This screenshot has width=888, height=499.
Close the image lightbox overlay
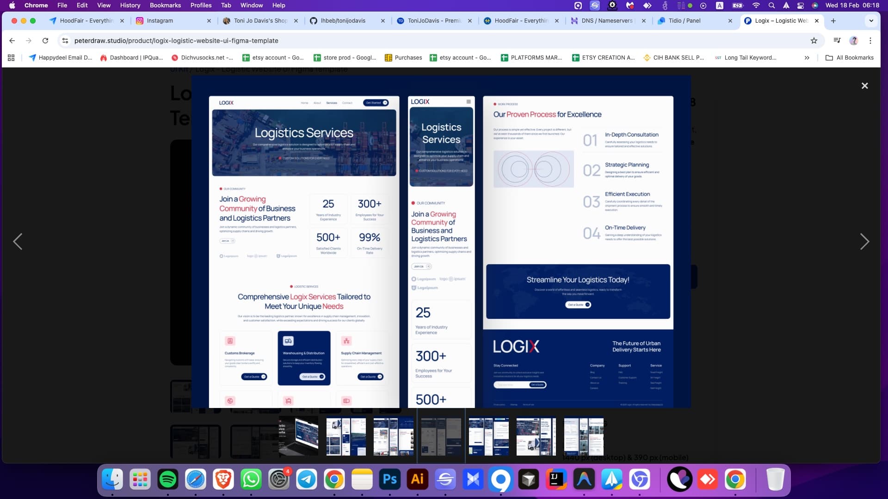pyautogui.click(x=864, y=86)
